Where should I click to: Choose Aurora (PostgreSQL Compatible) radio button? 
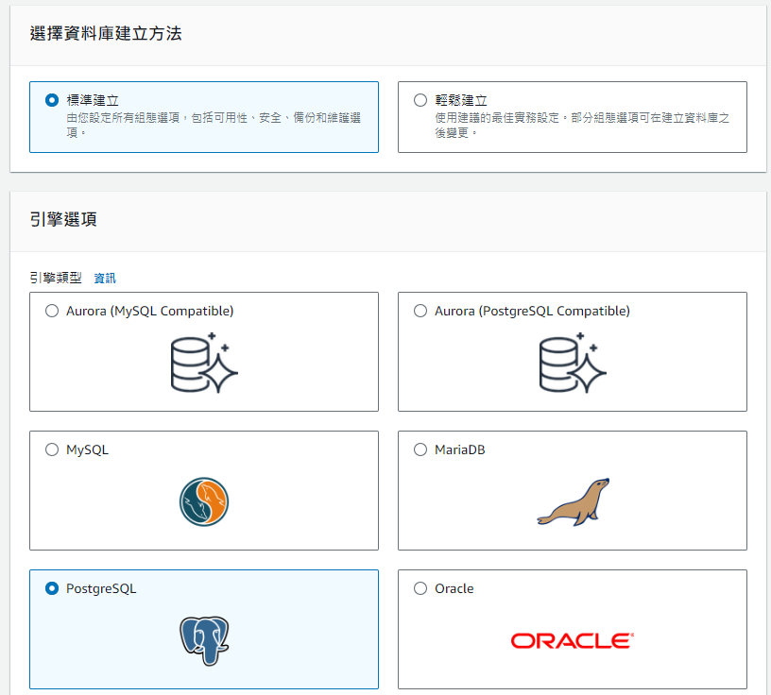(420, 311)
